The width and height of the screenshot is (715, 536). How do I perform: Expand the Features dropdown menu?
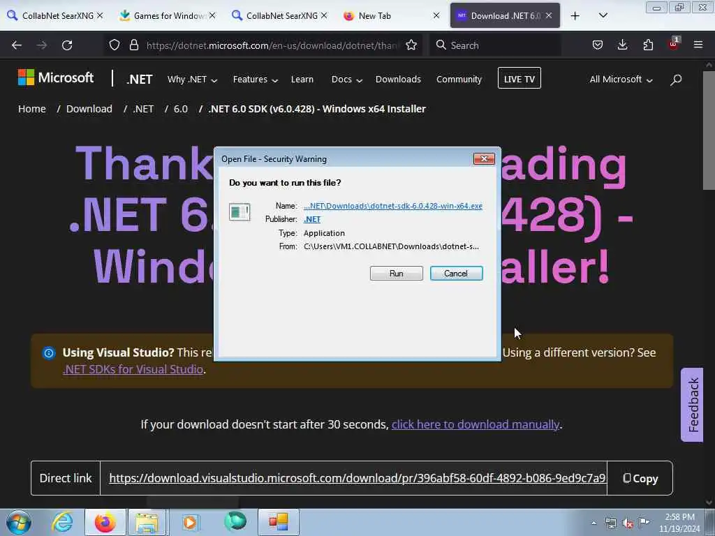click(x=256, y=80)
